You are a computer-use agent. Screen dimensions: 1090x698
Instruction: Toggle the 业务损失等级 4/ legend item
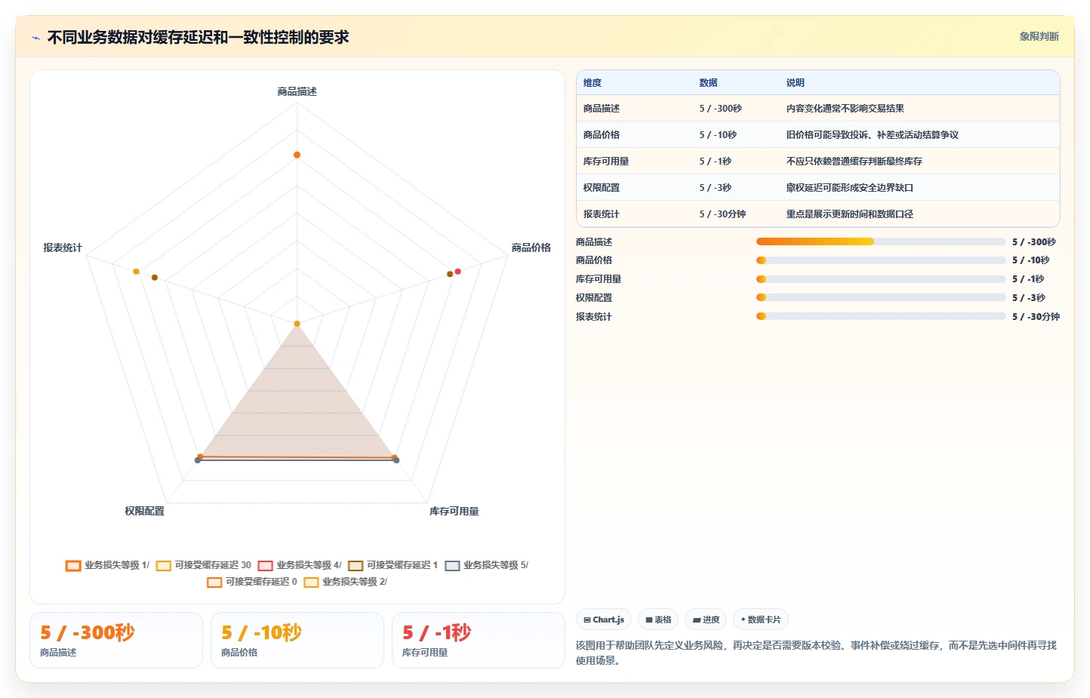[x=300, y=565]
